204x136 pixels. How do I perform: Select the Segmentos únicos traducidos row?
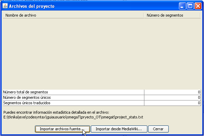[x=102, y=103]
